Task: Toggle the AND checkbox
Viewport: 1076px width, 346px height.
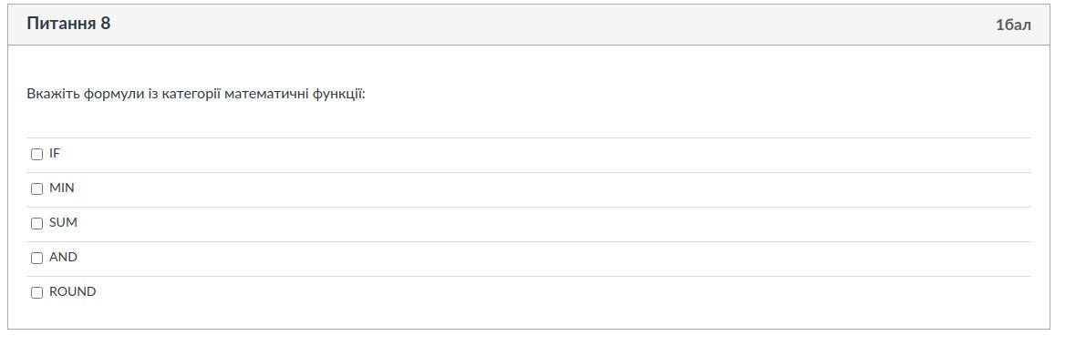Action: click(37, 258)
